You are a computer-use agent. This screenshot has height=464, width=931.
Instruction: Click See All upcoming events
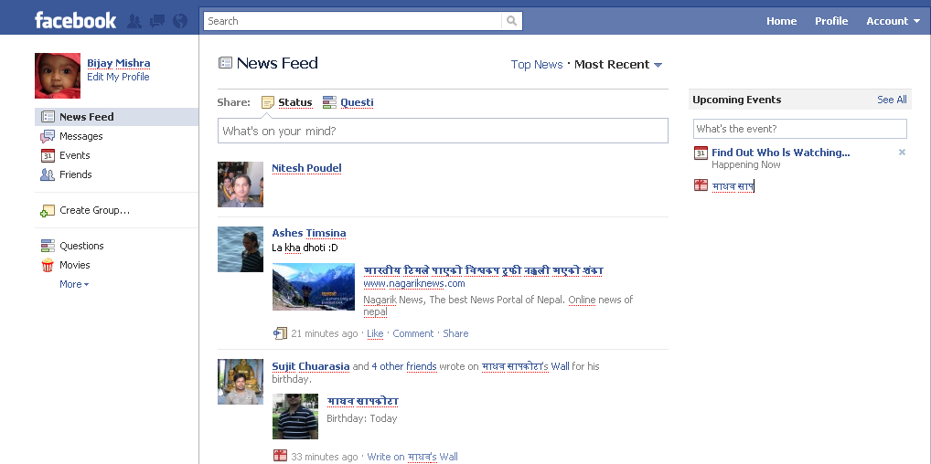[892, 100]
